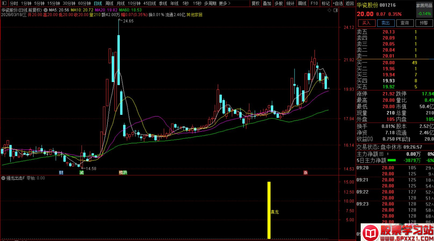Switch to the 5秒 period
This screenshot has width=434, height=241.
[186, 3]
